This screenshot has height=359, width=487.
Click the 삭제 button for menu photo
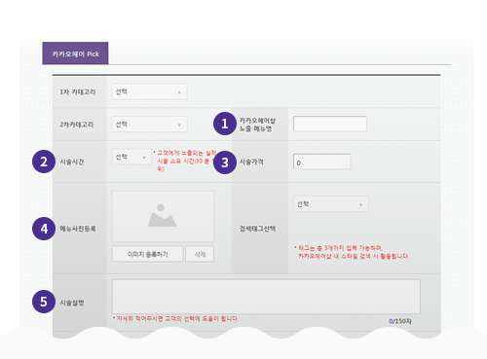(200, 254)
